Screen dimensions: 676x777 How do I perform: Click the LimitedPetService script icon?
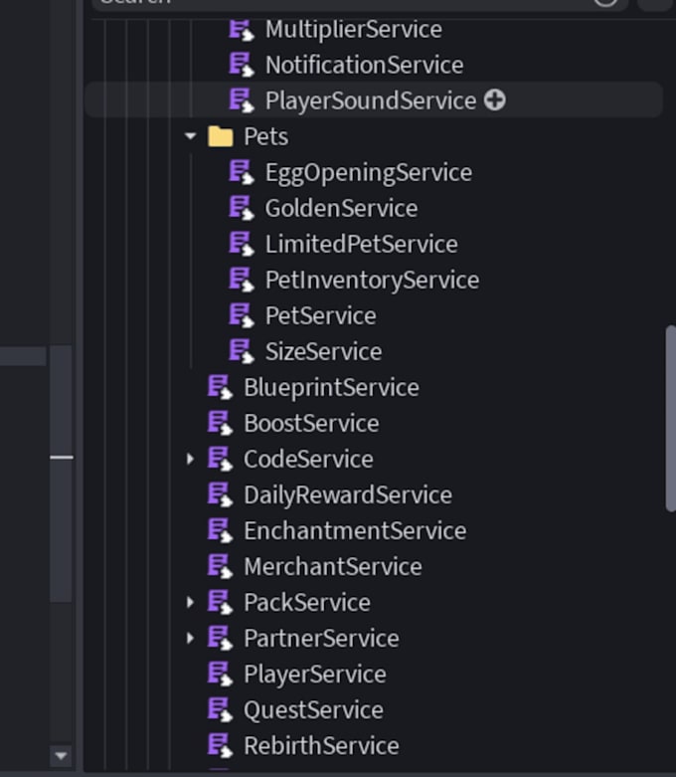[241, 244]
